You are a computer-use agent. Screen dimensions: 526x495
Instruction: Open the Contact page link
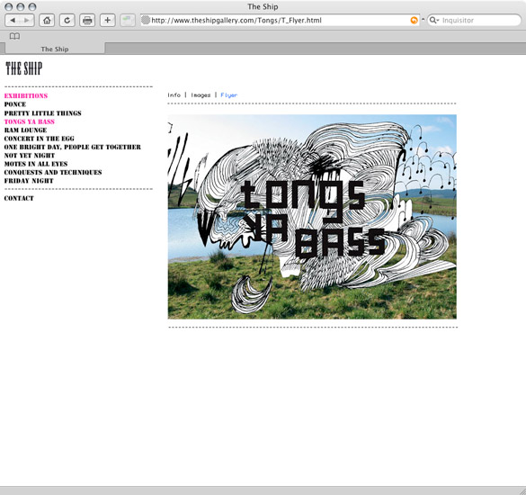(x=19, y=198)
